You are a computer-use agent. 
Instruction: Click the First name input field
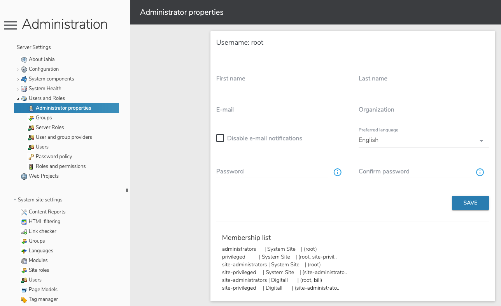click(x=281, y=79)
